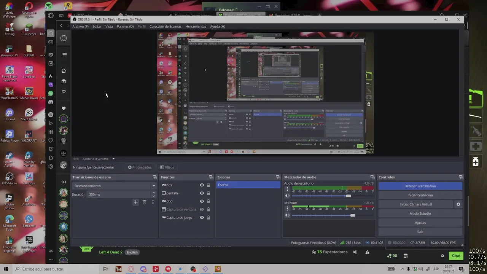
Task: Mute the Audio del escritorio speaker icon
Action: coord(287,196)
